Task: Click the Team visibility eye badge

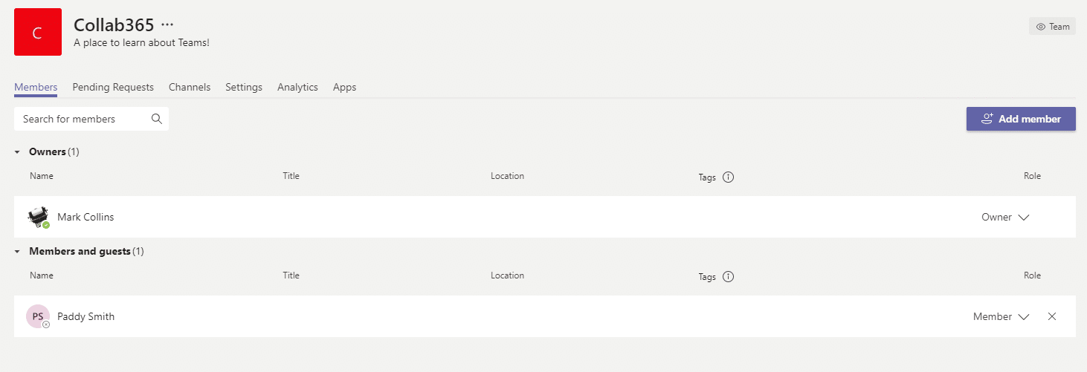Action: click(x=1052, y=27)
